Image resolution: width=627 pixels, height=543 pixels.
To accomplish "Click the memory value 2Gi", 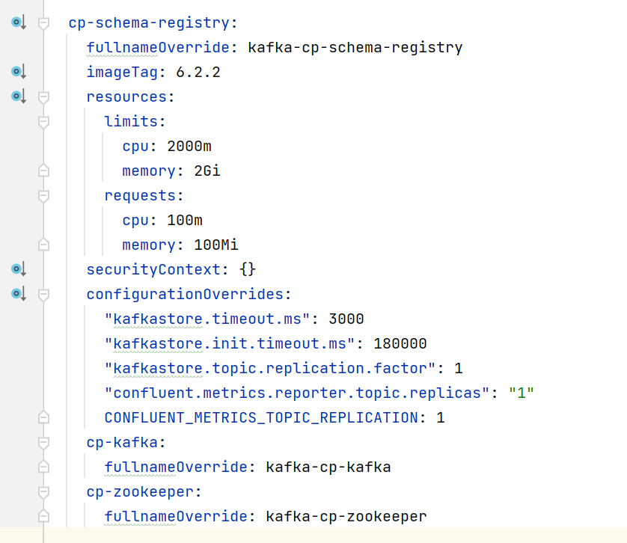I will click(x=207, y=170).
